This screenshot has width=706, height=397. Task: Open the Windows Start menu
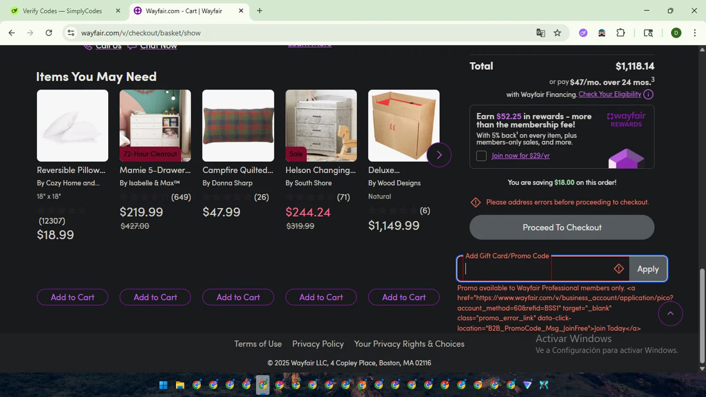[x=163, y=385]
